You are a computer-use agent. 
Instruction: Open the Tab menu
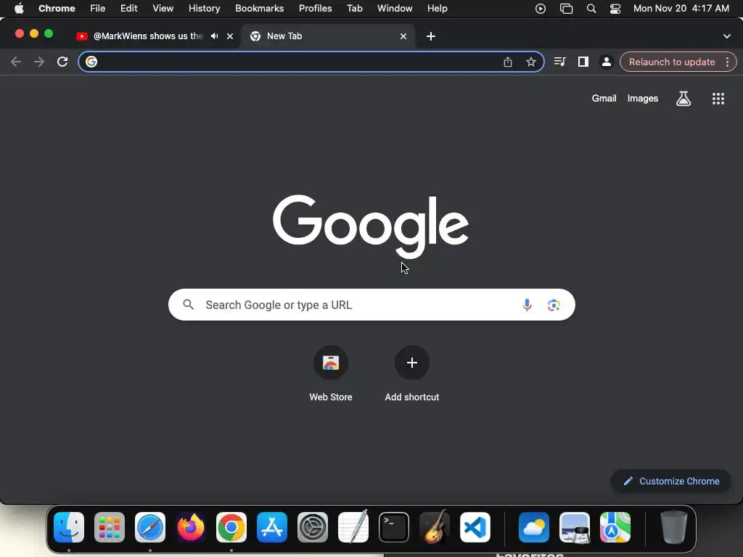[354, 9]
